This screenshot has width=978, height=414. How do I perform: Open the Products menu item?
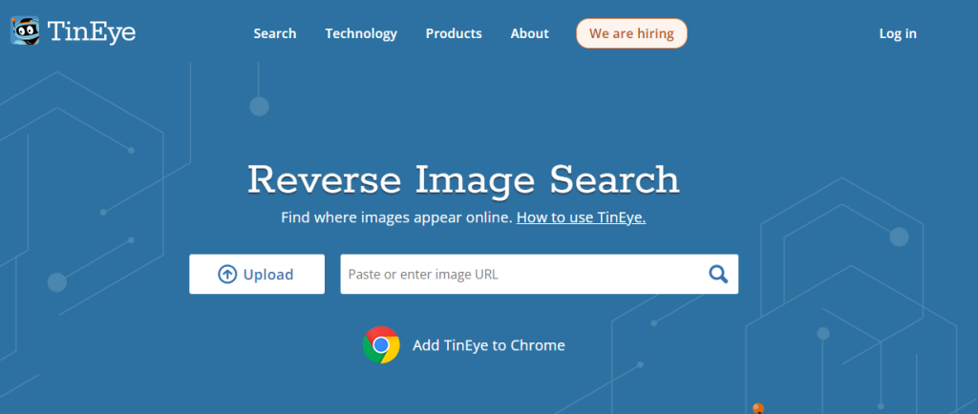pos(454,33)
